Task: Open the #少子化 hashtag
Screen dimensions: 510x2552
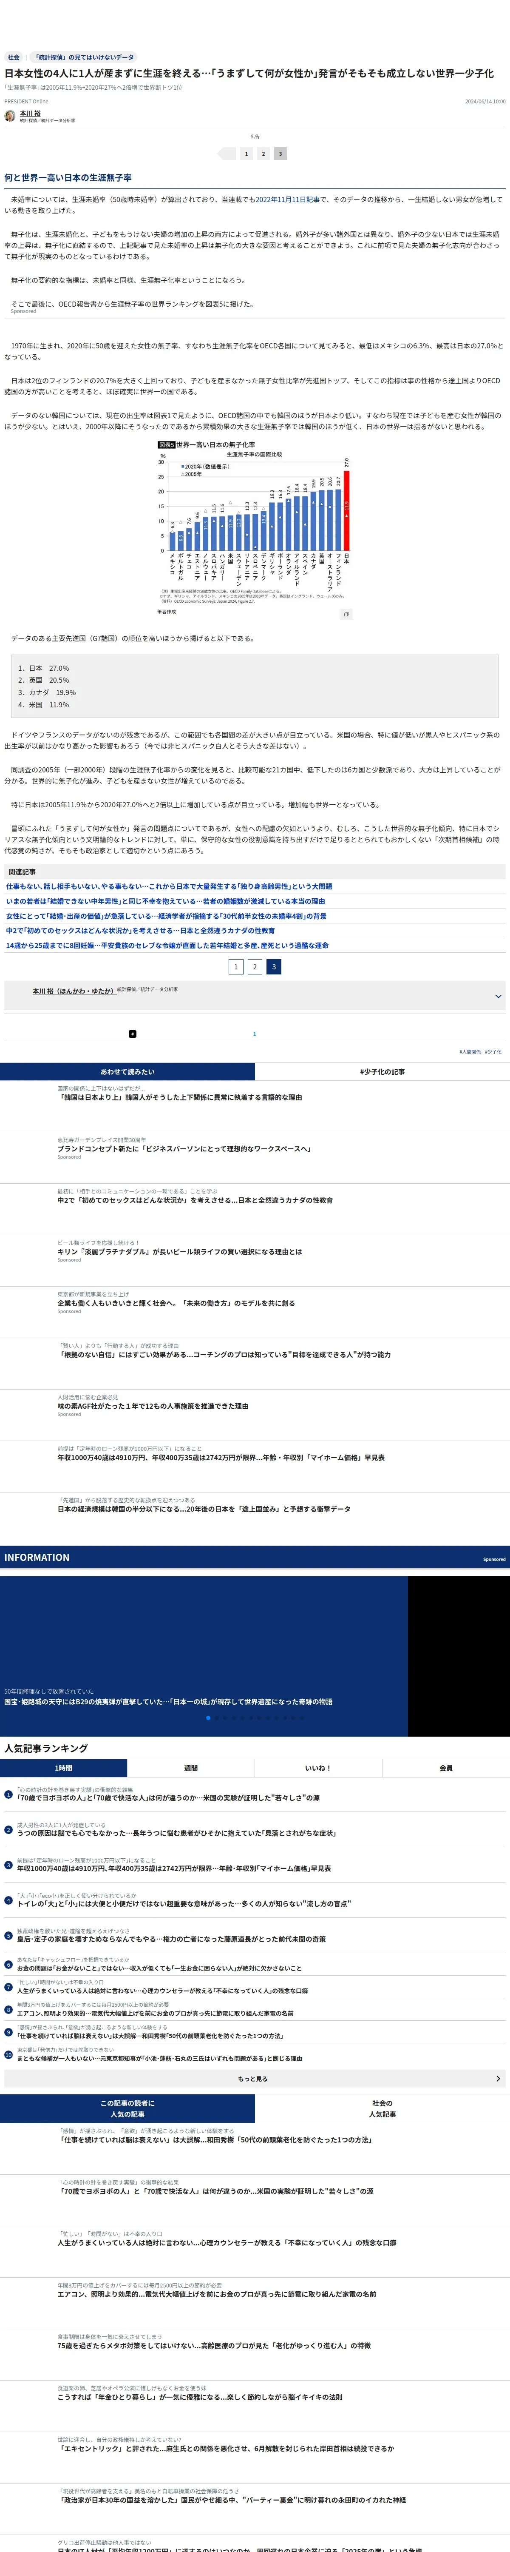Action: [493, 1052]
